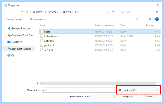164x104 pixels.
Task: Click the horizontal scrollbar track
Action: pos(98,83)
